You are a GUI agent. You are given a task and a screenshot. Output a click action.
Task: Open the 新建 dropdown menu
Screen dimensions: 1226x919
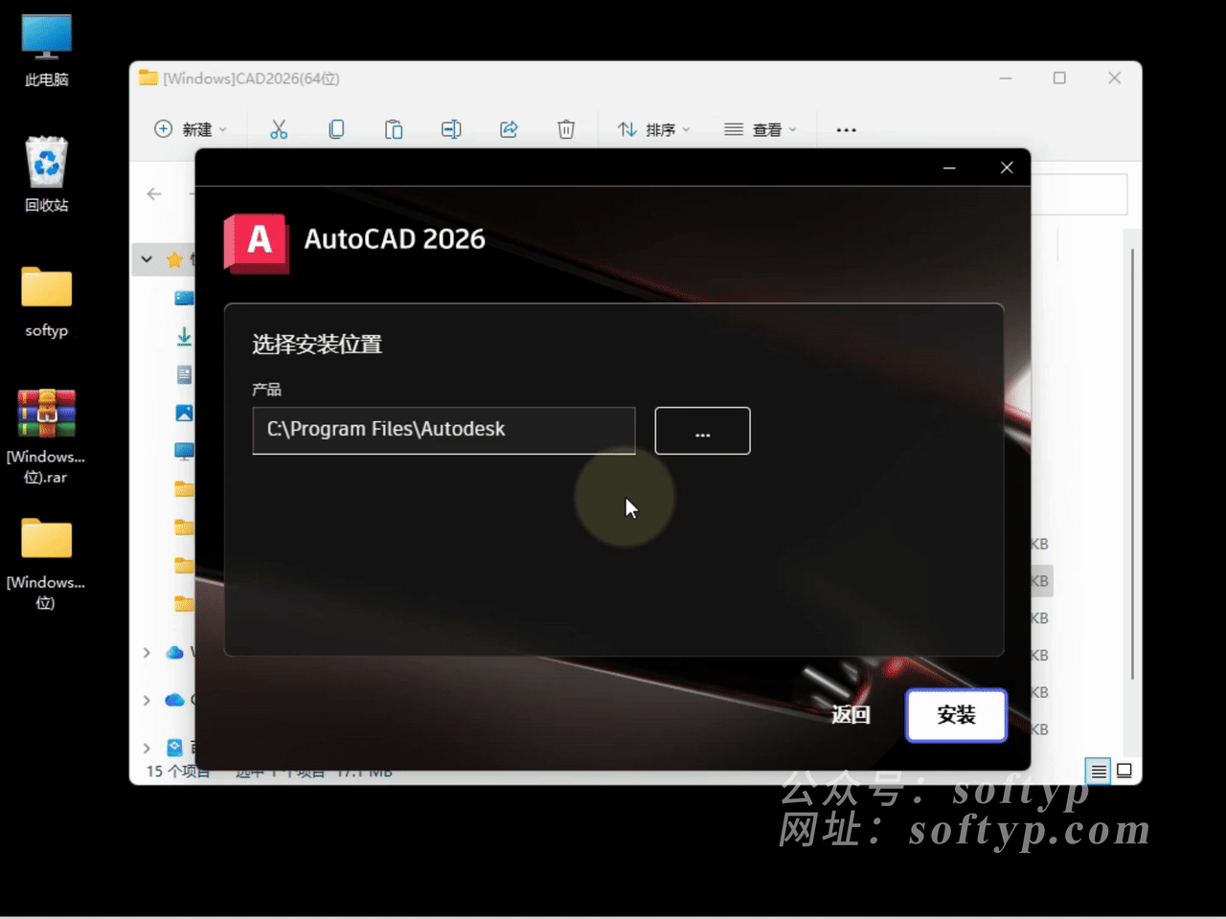pos(192,129)
